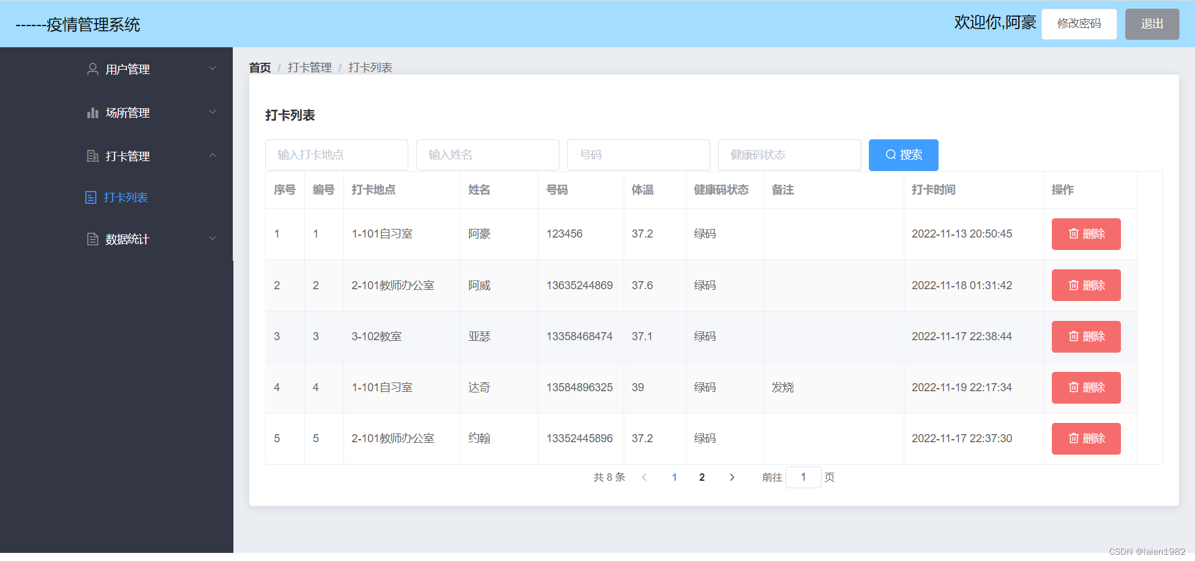The image size is (1195, 561).
Task: Click phone cell 13584896325
Action: 579,387
